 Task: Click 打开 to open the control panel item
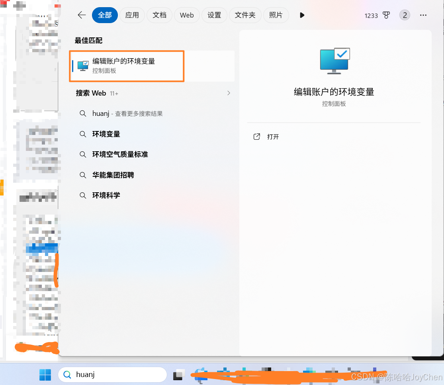click(273, 137)
